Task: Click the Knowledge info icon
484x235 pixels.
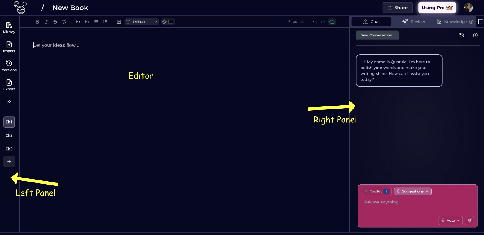Action: coord(471,22)
